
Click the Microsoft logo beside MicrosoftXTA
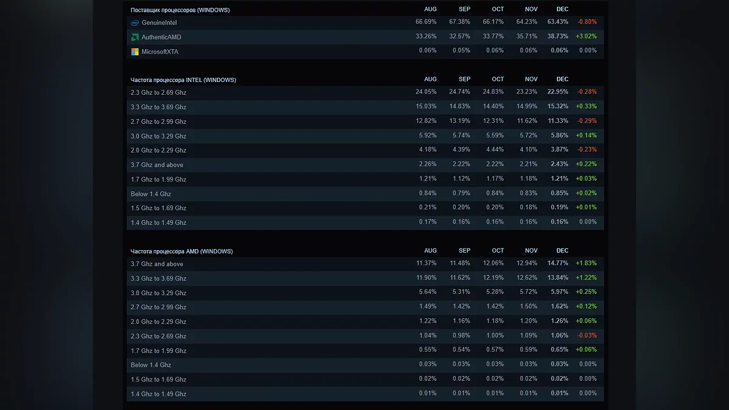click(x=135, y=52)
